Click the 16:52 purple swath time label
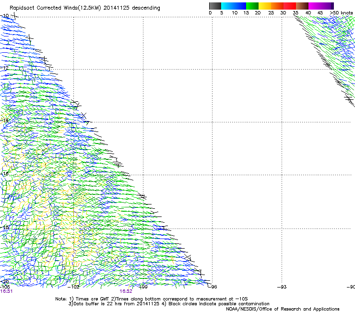Image resolution: width=355 pixels, height=312 pixels. point(126,291)
